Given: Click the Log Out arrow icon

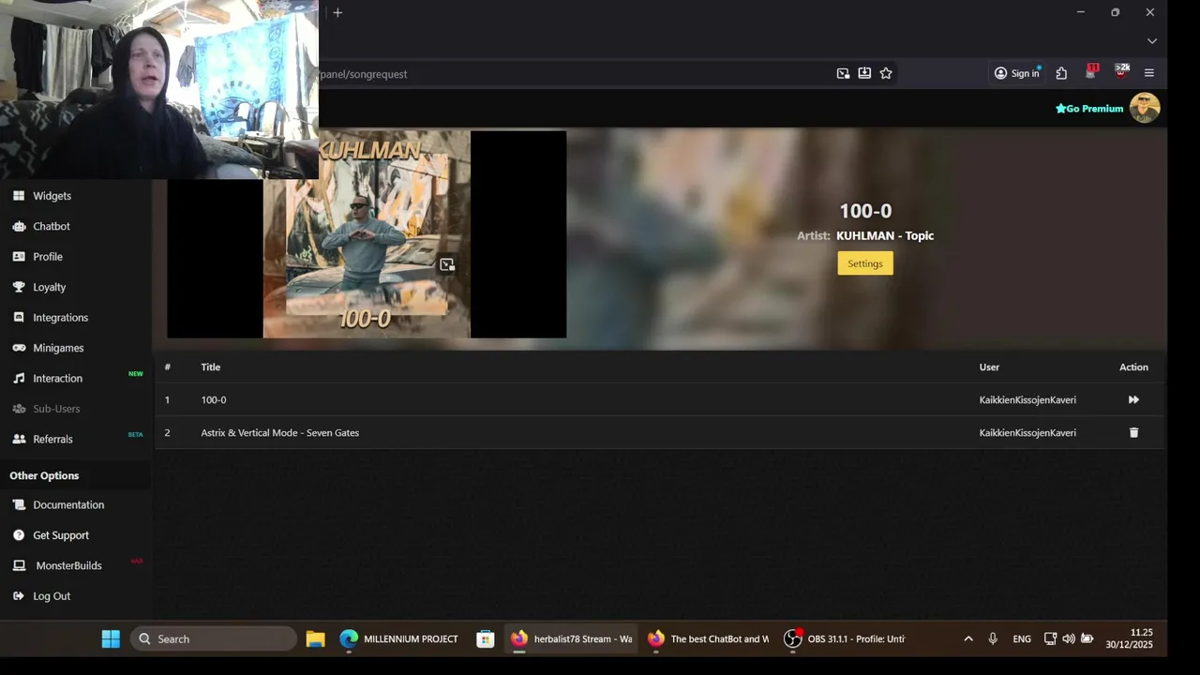Looking at the screenshot, I should click(19, 596).
